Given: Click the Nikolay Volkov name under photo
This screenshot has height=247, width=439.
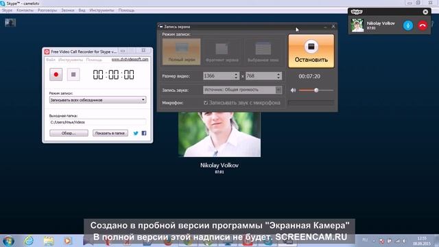Looking at the screenshot, I should (219, 165).
